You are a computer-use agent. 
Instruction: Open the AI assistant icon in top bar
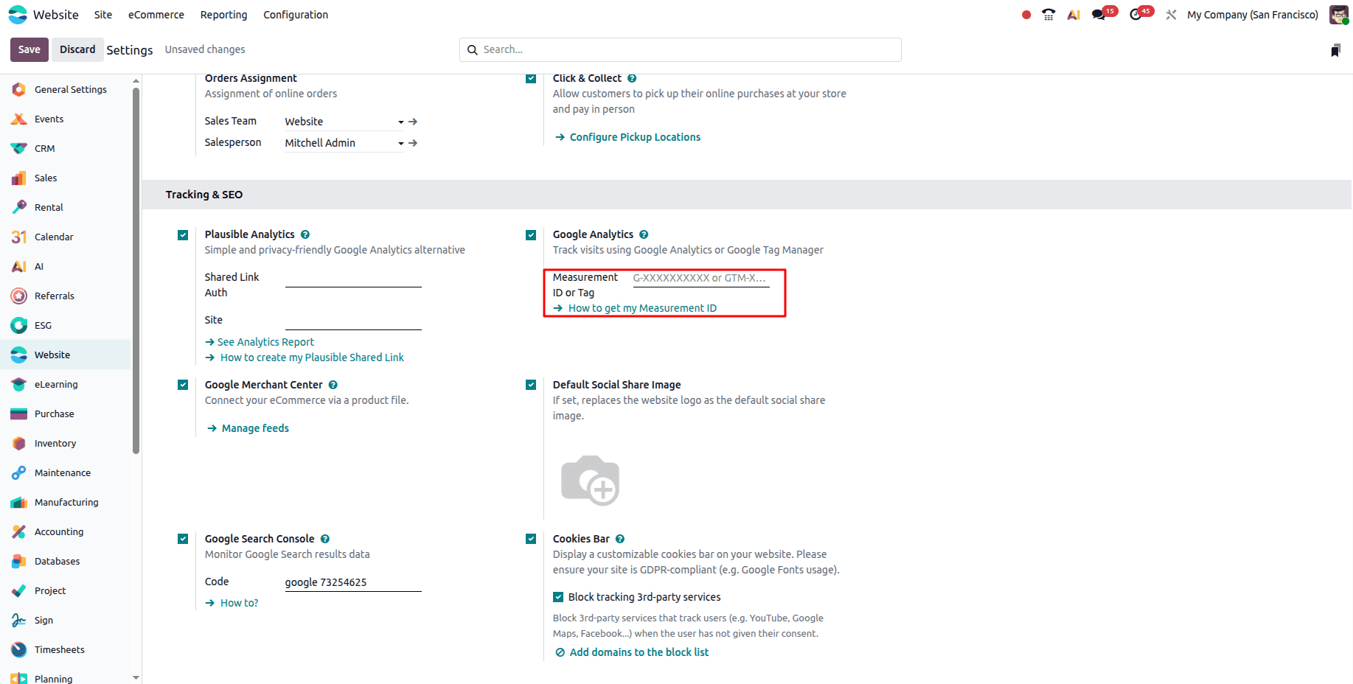coord(1074,15)
